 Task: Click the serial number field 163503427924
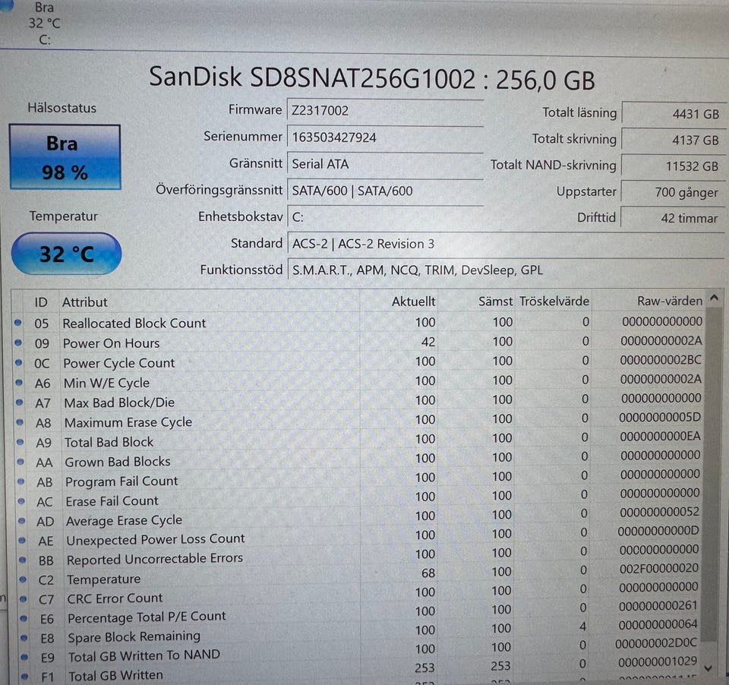[385, 137]
